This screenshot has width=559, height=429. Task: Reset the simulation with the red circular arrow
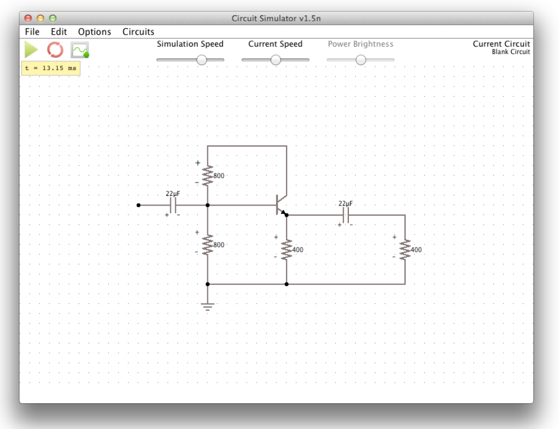55,50
